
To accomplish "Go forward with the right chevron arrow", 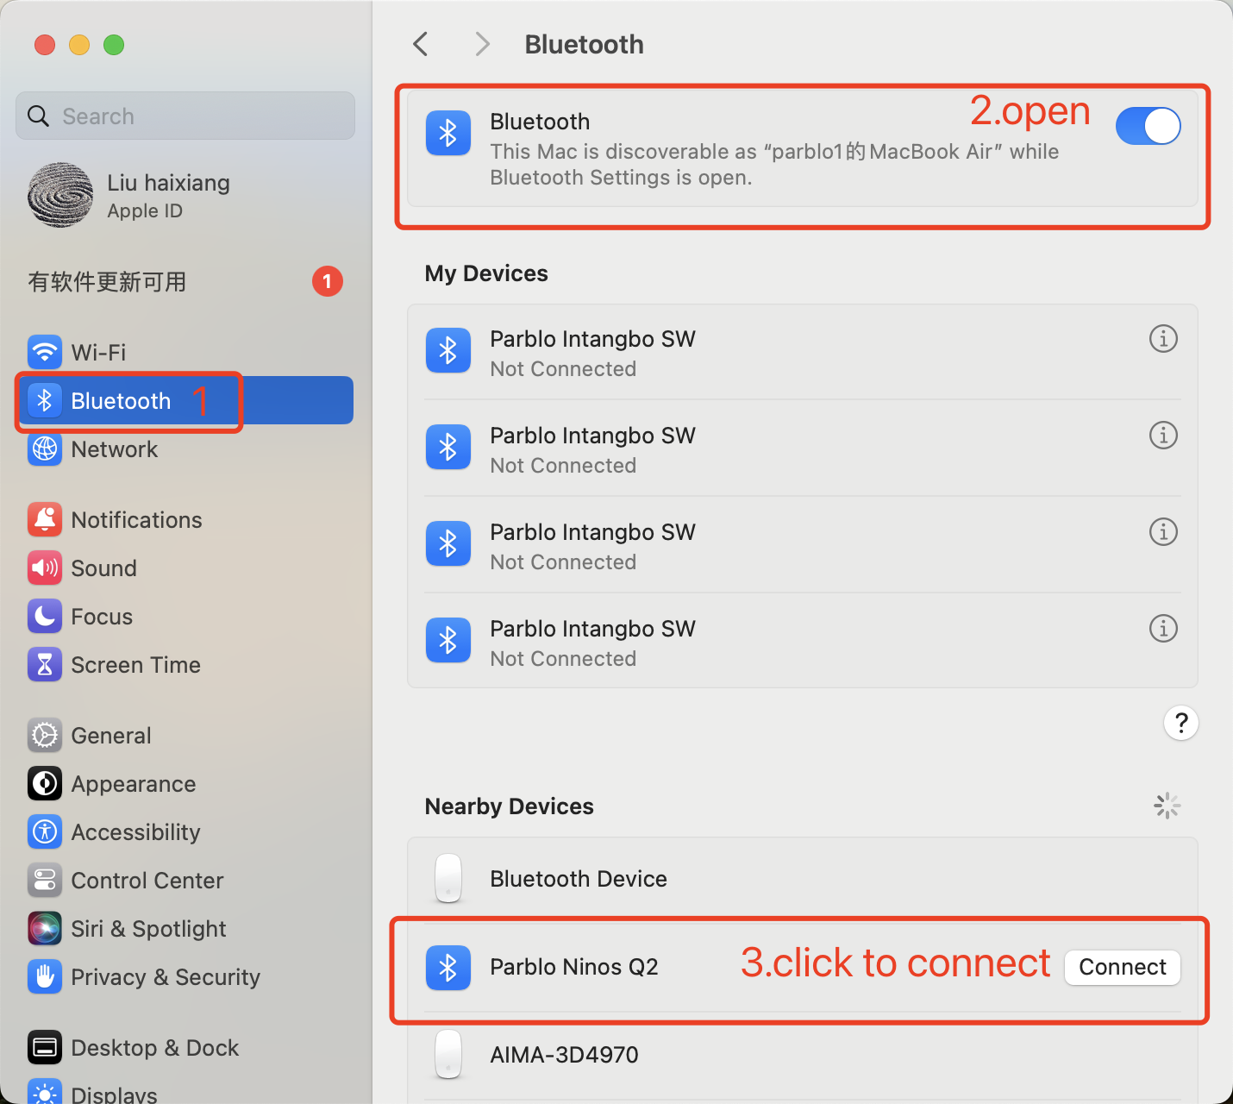I will [x=482, y=44].
